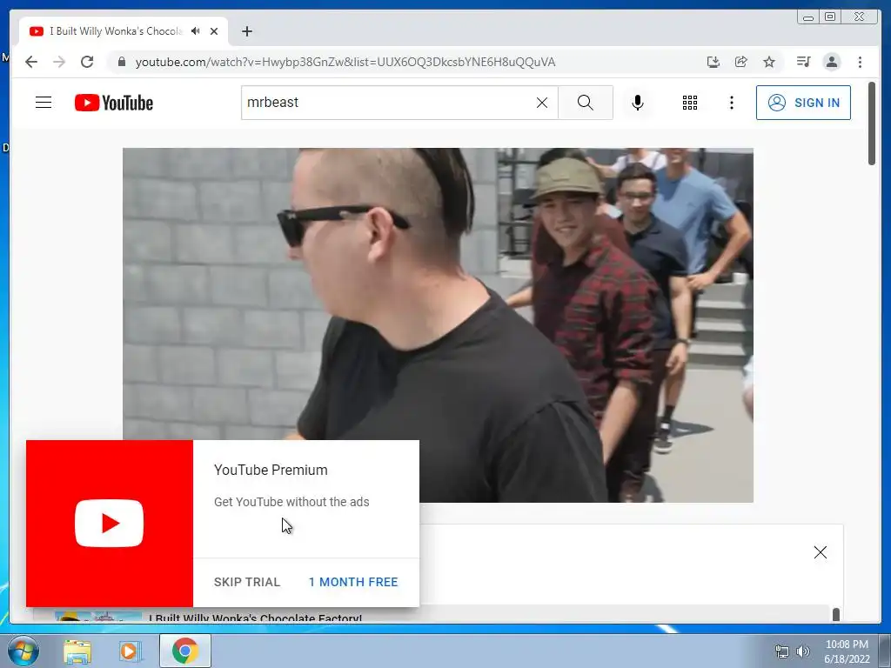Go to YouTube home via logo
Screen dimensions: 891x668
(114, 103)
